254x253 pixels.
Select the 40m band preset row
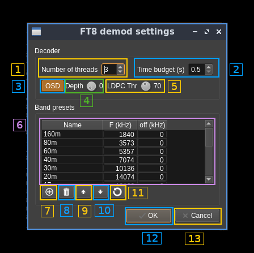(x=104, y=160)
